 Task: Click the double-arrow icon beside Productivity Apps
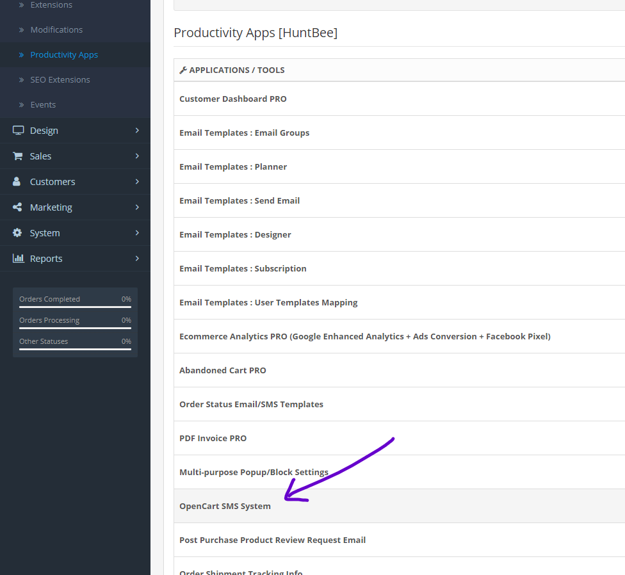(x=22, y=55)
